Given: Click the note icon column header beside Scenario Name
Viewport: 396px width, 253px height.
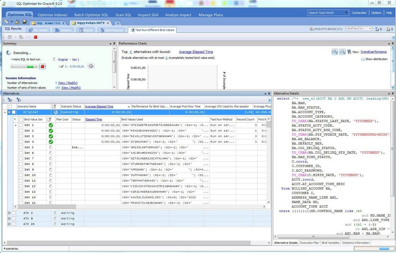Looking at the screenshot, I should (x=54, y=107).
